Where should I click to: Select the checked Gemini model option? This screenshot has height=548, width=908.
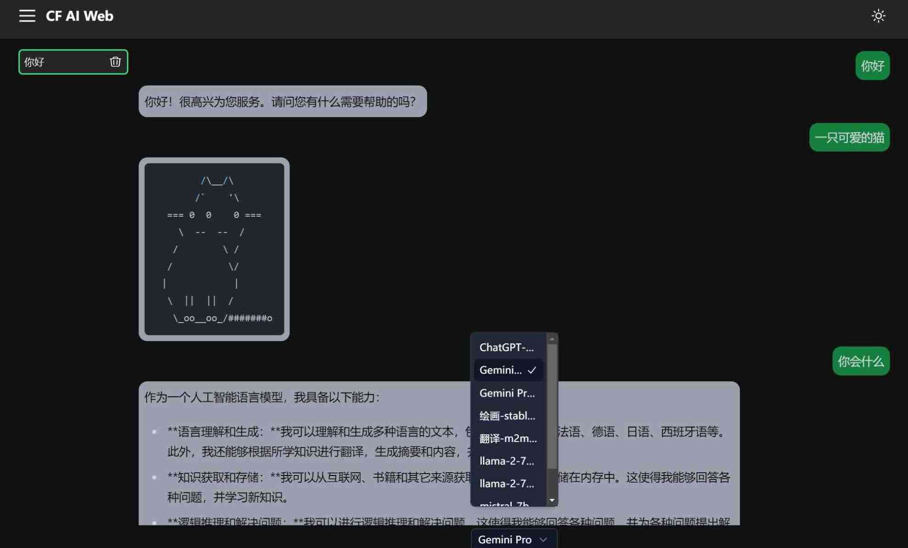tap(508, 370)
